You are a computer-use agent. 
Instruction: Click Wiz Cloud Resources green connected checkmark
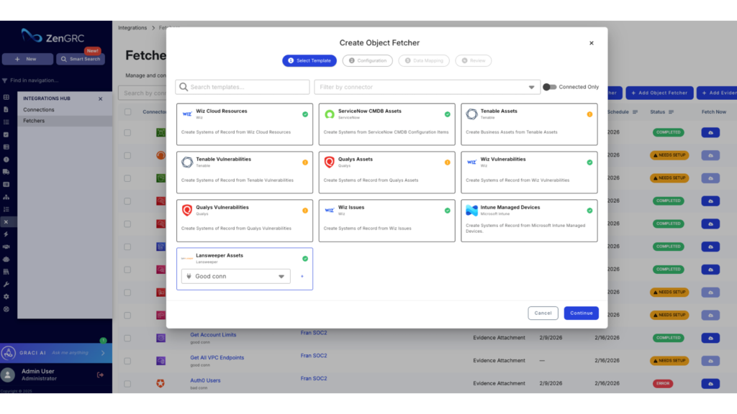[305, 114]
